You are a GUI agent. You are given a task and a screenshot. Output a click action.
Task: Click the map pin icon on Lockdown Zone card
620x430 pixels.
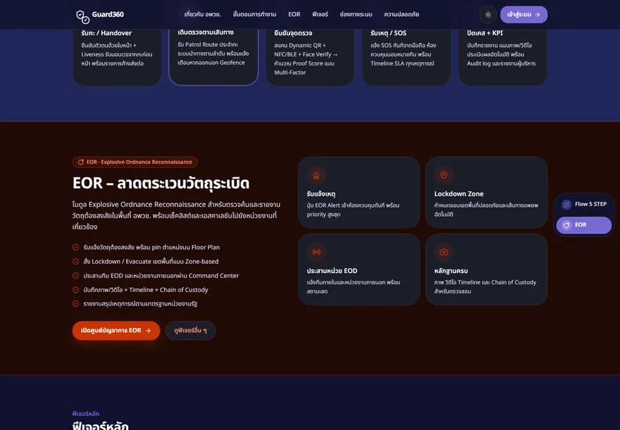(444, 175)
